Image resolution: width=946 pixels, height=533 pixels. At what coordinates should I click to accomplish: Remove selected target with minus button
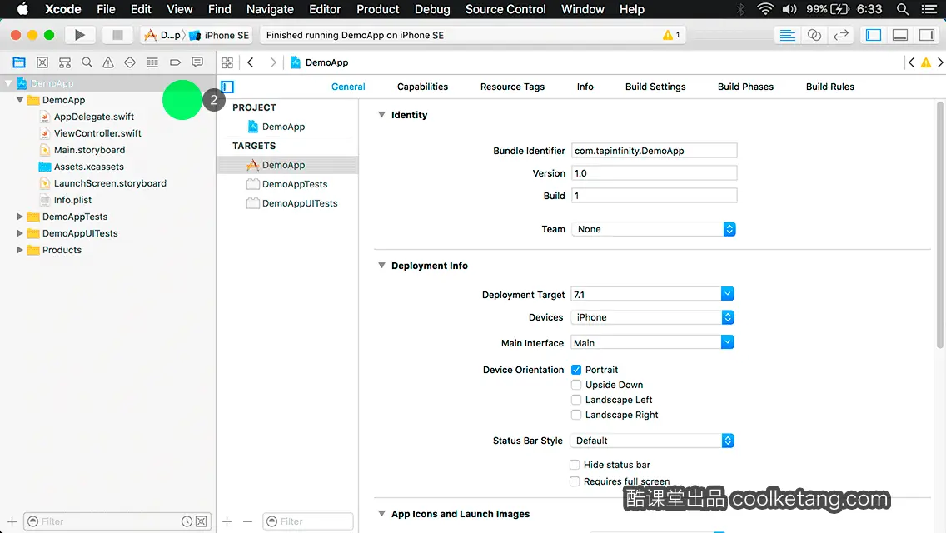[x=247, y=521]
